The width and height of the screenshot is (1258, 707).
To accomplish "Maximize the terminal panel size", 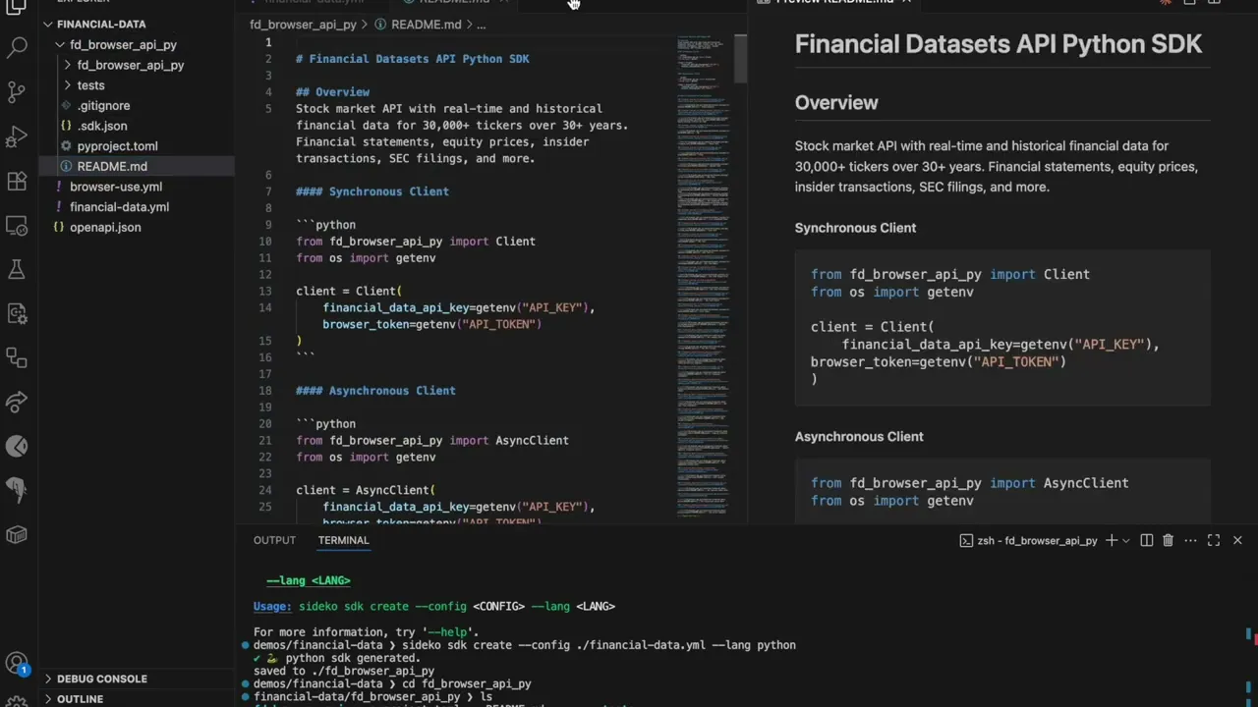I will (1214, 540).
